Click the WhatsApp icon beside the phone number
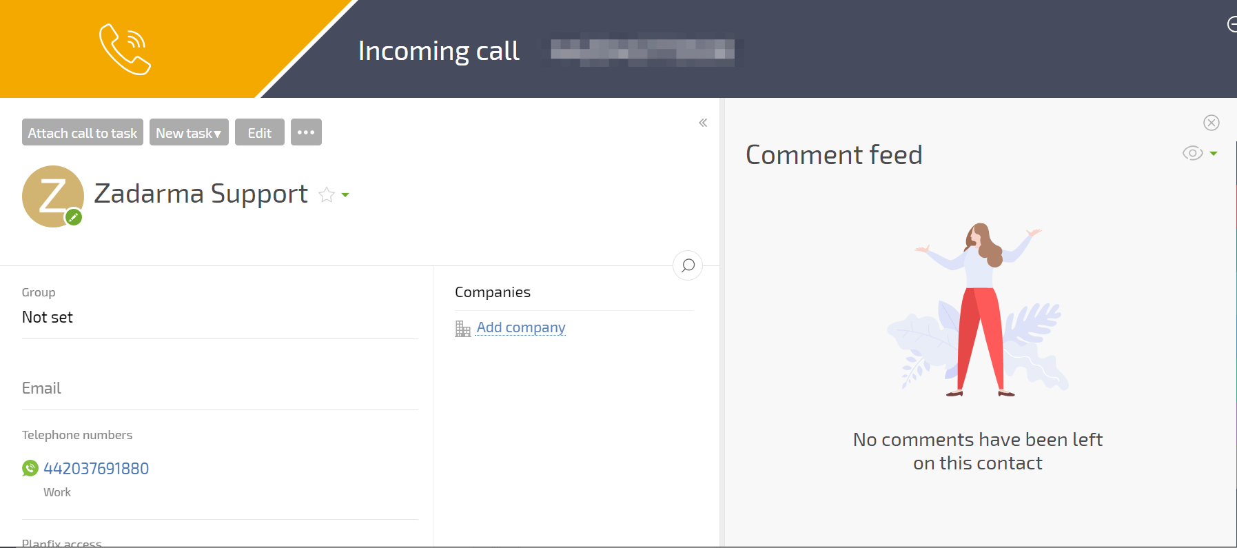The height and width of the screenshot is (548, 1237). [30, 469]
